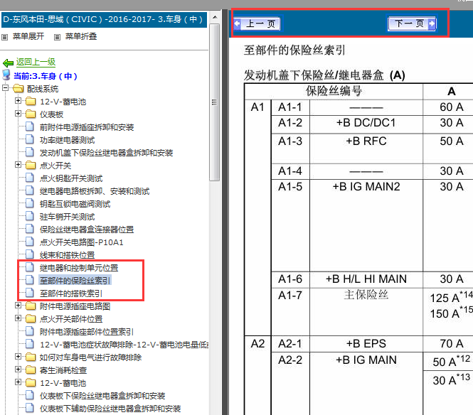Click the tree panel scrollbar thumb
Viewport: 473px width, 415px height.
click(215, 102)
